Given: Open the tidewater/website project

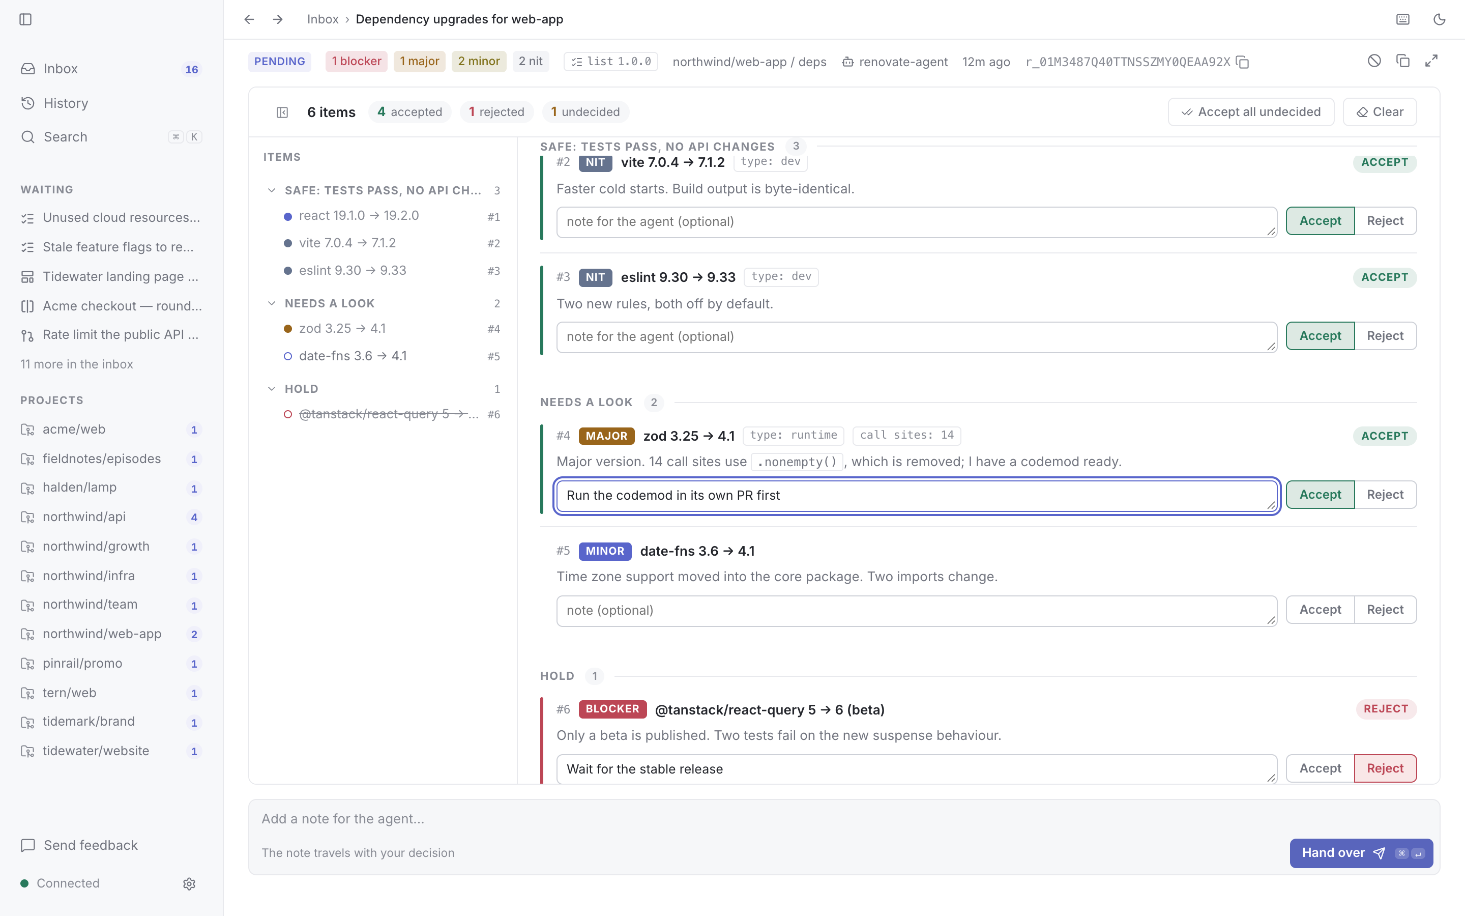Looking at the screenshot, I should [x=111, y=751].
